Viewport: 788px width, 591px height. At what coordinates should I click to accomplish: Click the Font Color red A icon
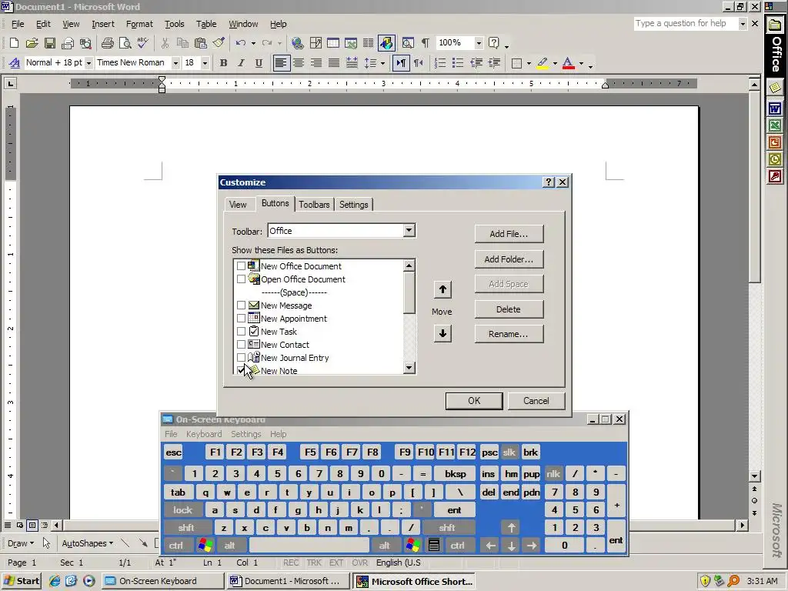569,63
